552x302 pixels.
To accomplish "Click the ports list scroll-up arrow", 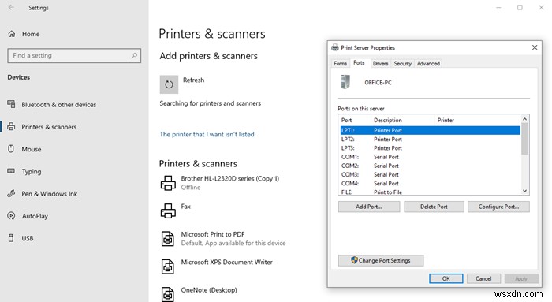I will click(x=524, y=119).
